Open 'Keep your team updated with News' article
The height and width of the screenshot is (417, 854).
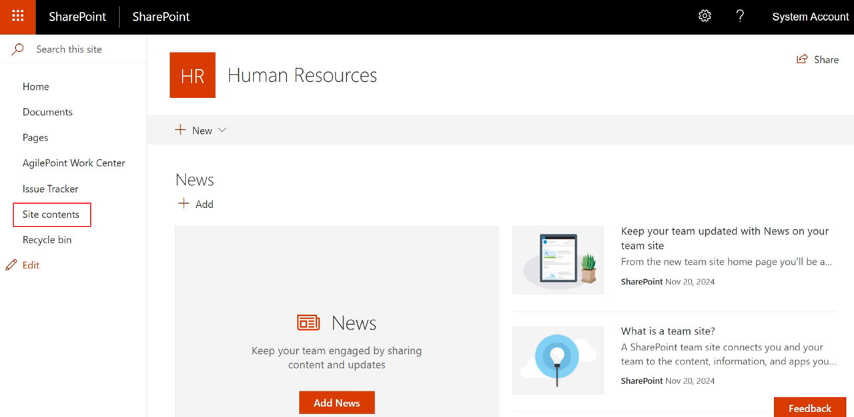pos(725,238)
